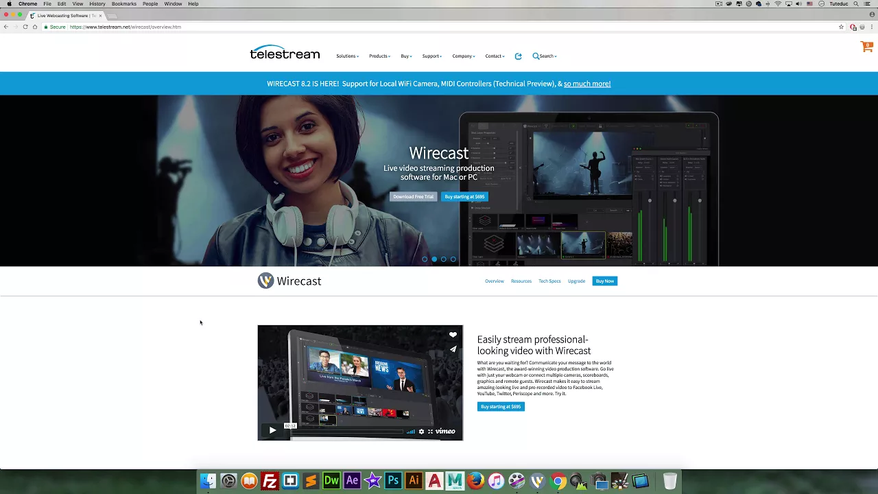
Task: Open the shopping cart icon
Action: [x=866, y=47]
